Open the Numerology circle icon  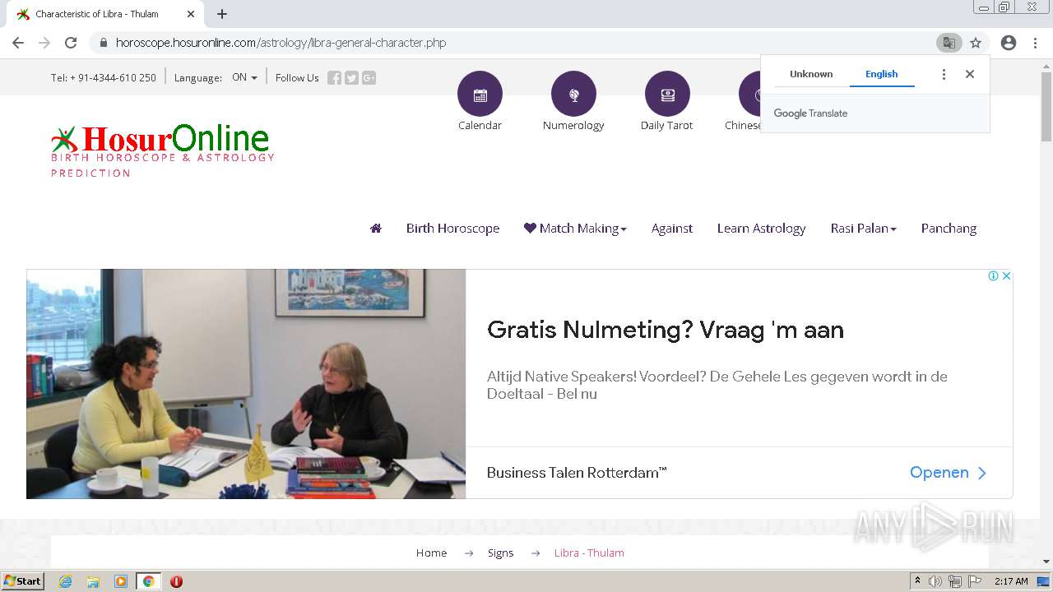(x=573, y=94)
